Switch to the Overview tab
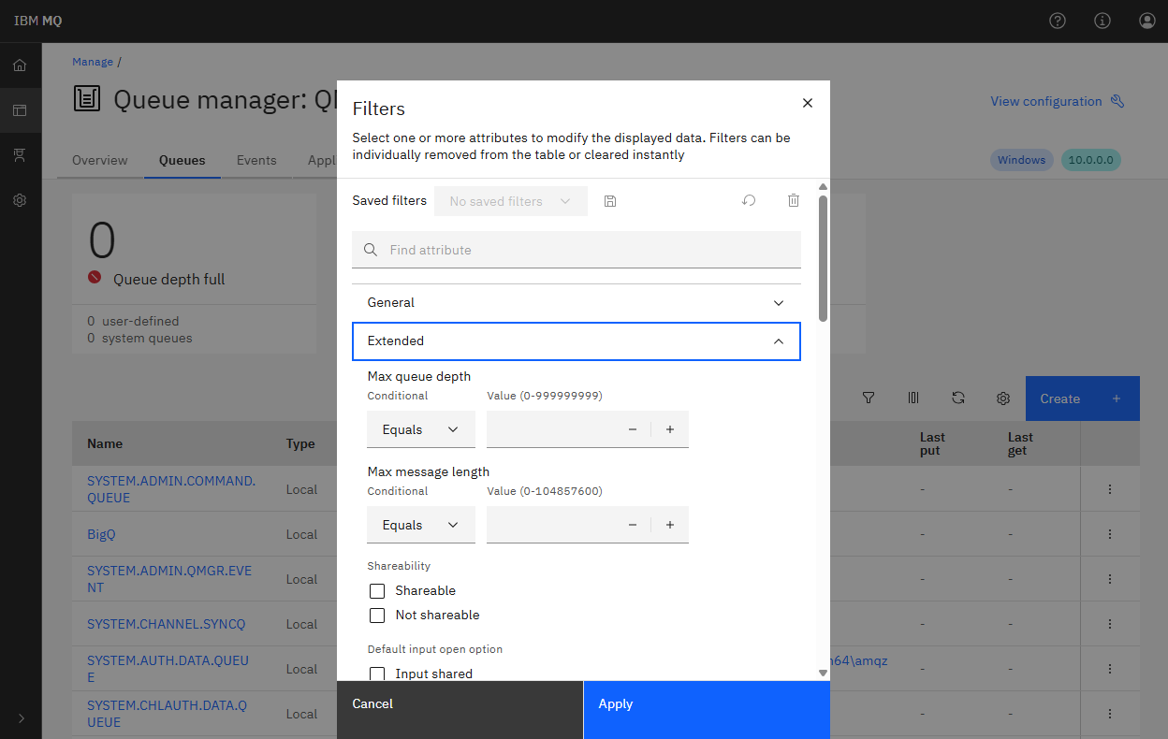Screen dimensions: 1168x739 pos(100,160)
